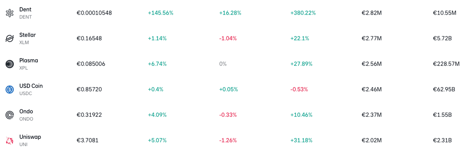474x155 pixels.
Task: Open the Dent asset name link
Action: click(25, 9)
